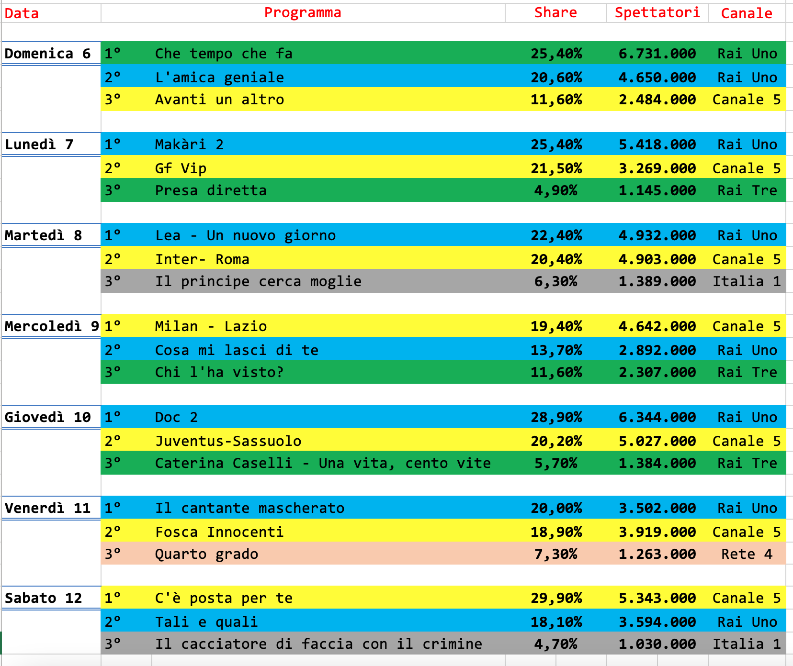Select the Programma header cell
The height and width of the screenshot is (666, 793).
[303, 13]
